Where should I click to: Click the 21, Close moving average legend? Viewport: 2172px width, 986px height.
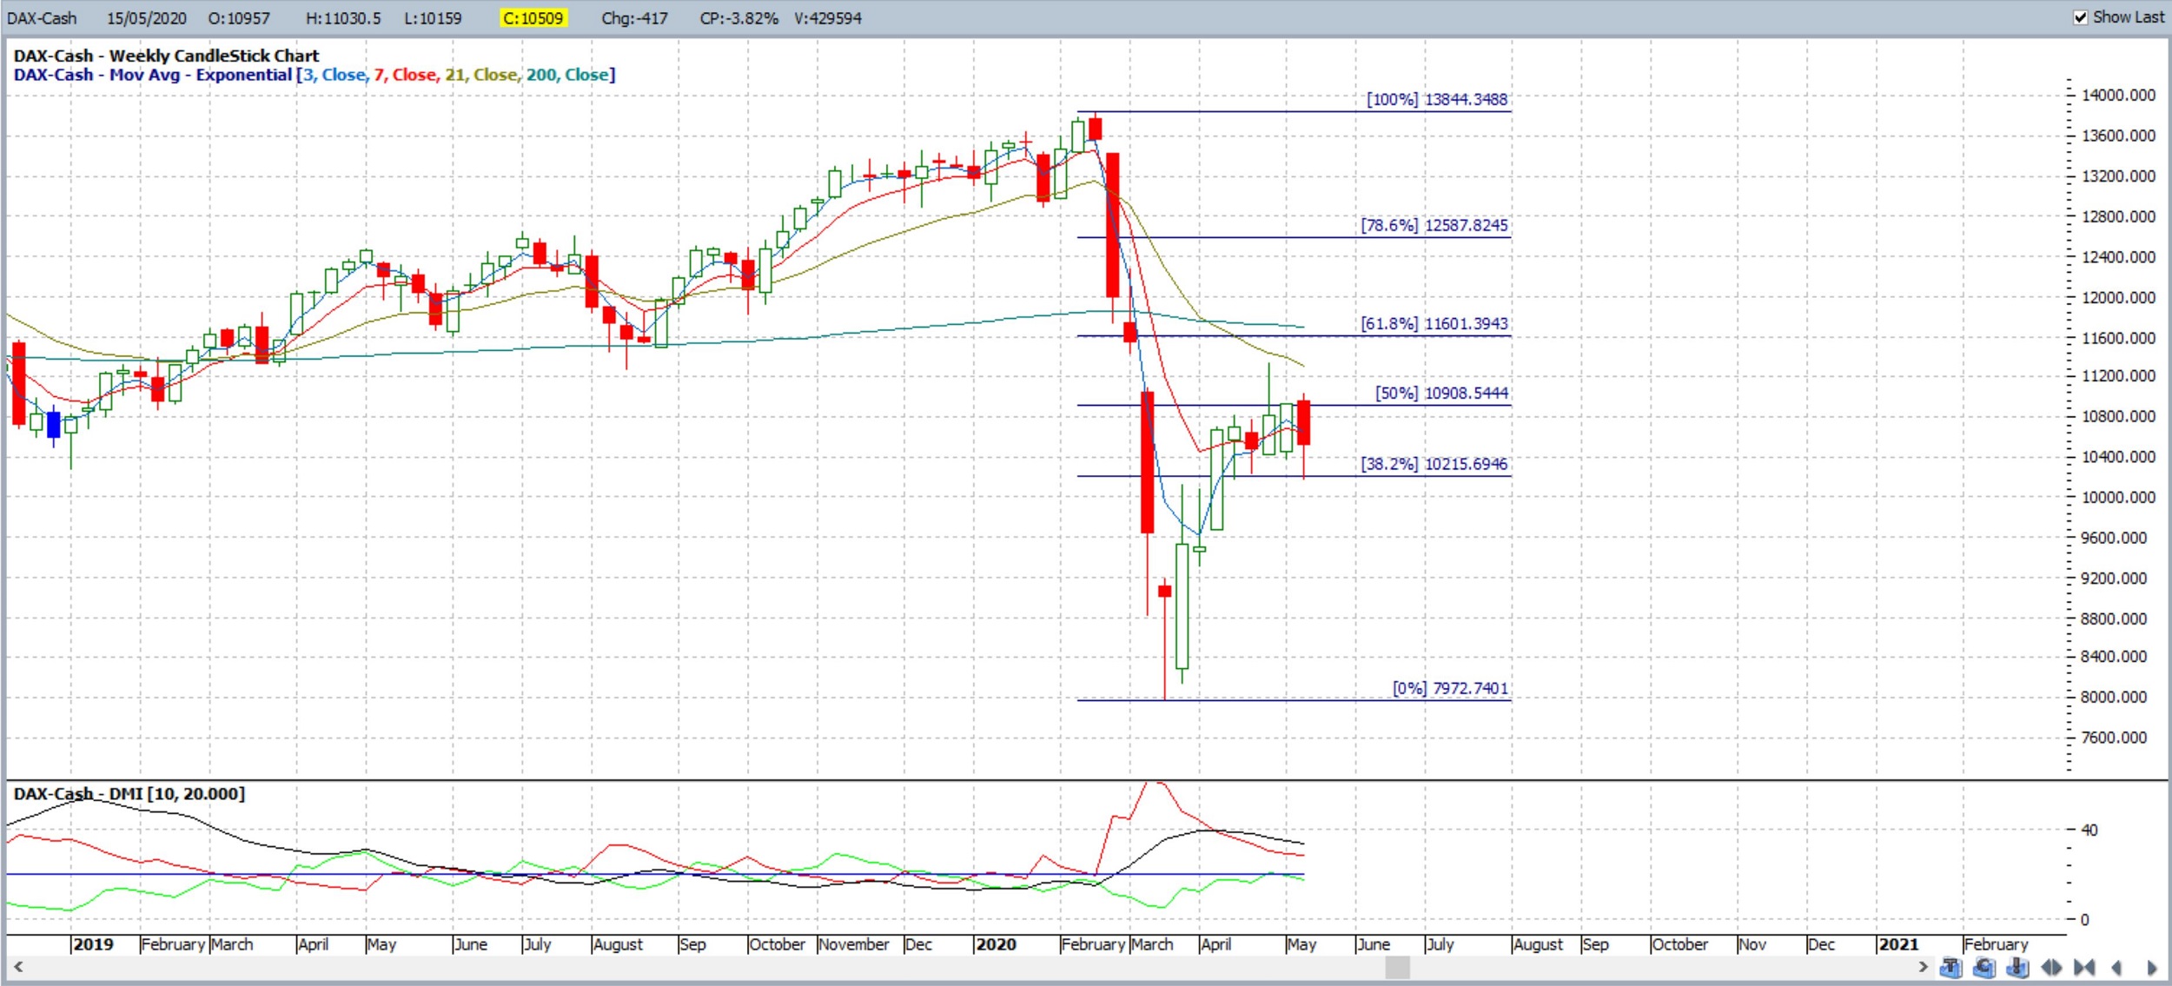click(482, 75)
